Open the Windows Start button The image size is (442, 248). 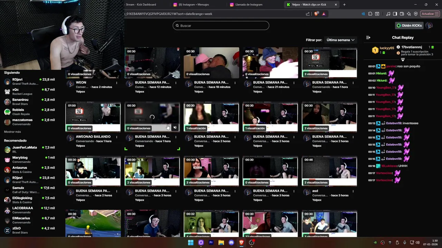coord(191,242)
